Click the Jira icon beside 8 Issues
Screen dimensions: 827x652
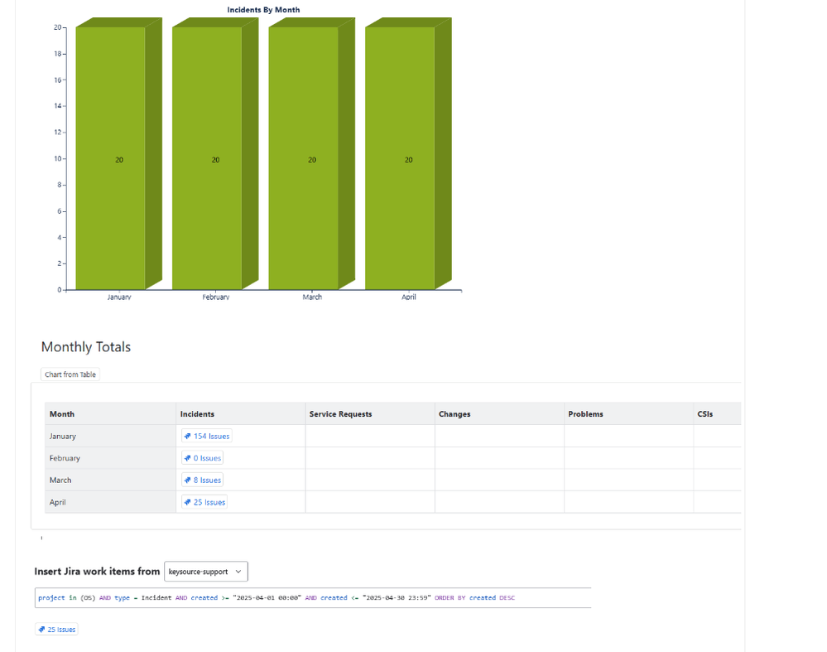[x=187, y=480]
